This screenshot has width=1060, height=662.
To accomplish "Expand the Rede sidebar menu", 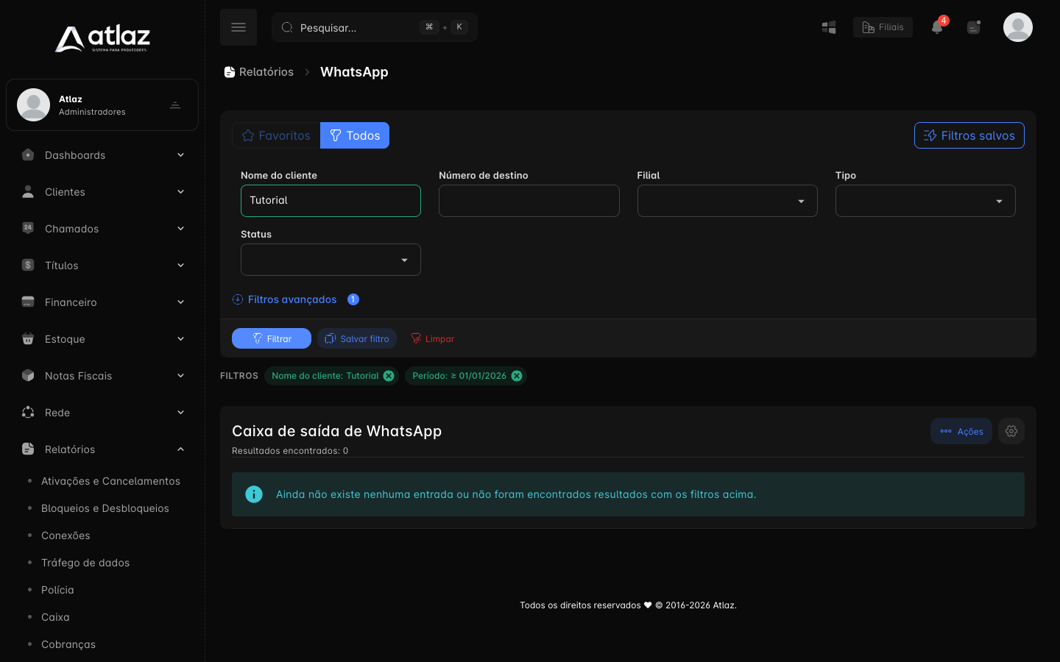I will [102, 413].
